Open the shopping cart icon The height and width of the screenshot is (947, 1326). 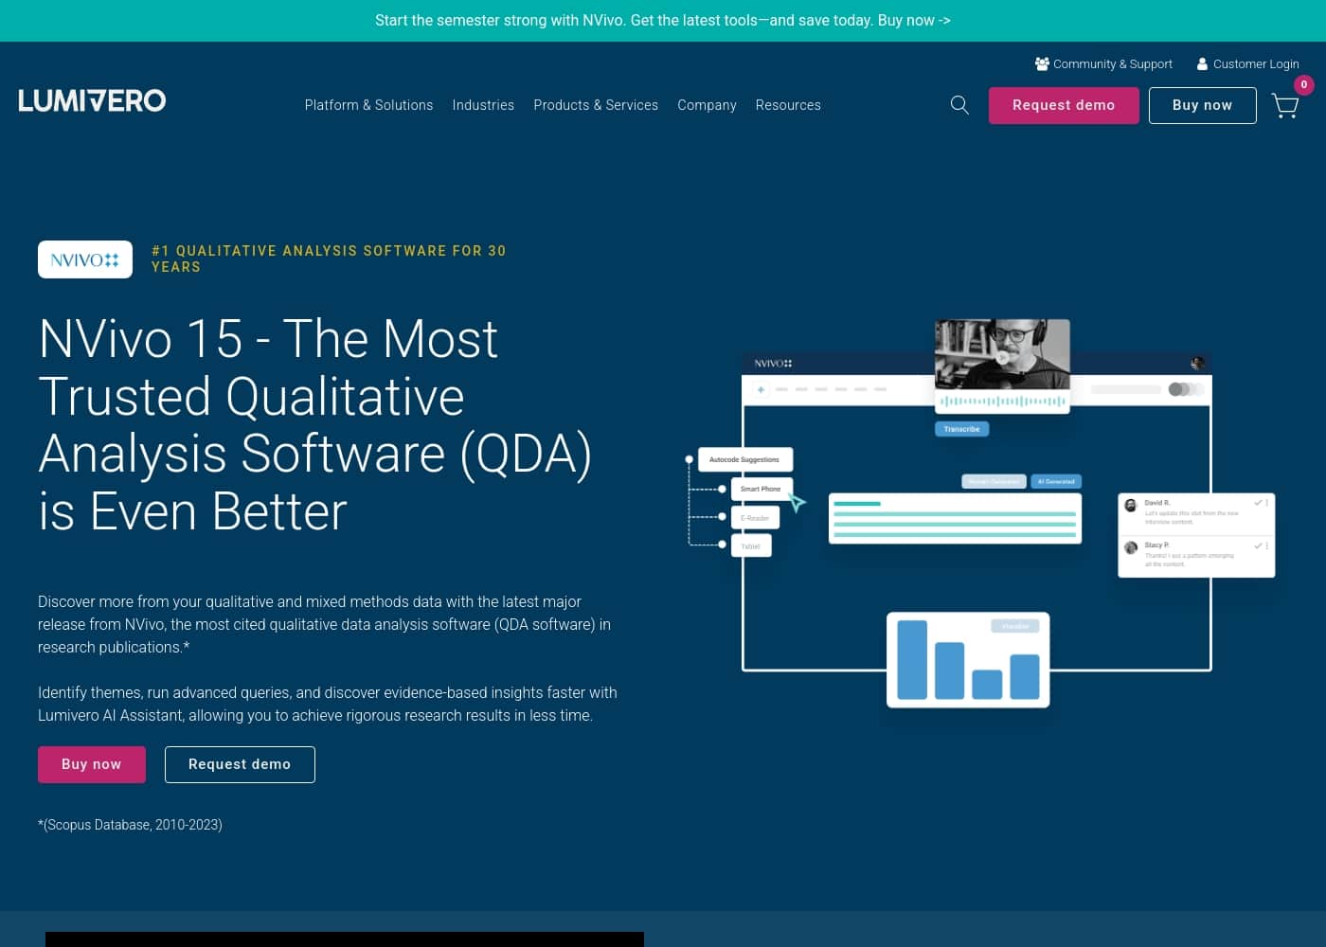[x=1285, y=105]
